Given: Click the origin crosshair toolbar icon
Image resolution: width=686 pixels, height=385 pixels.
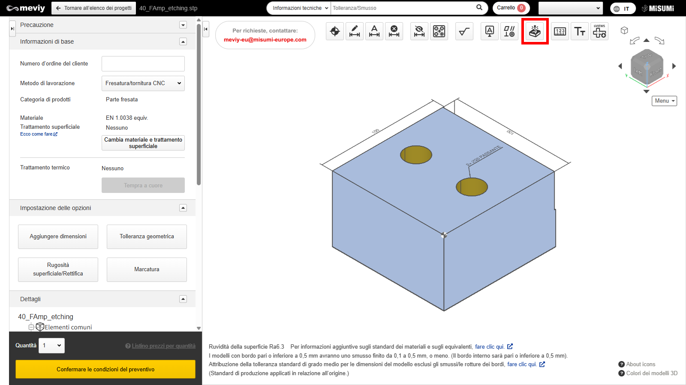Looking at the screenshot, I should tap(335, 31).
